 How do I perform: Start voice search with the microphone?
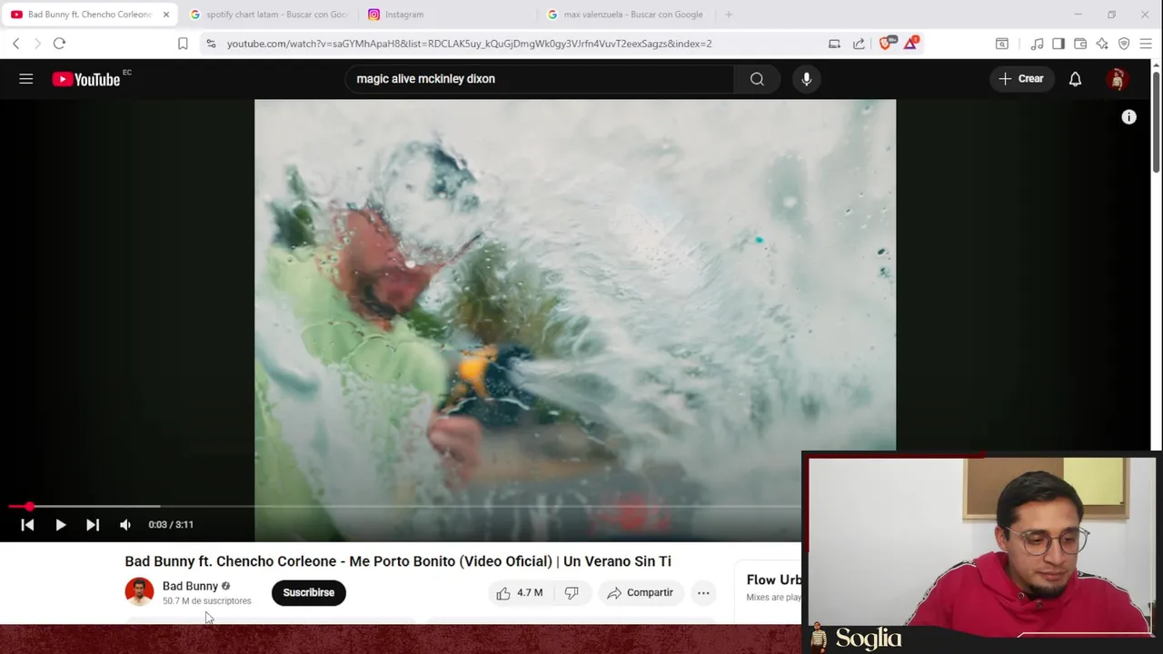806,79
